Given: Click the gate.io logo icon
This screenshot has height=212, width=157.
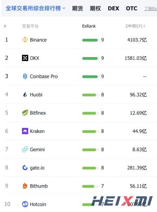Looking at the screenshot, I should [25, 168].
